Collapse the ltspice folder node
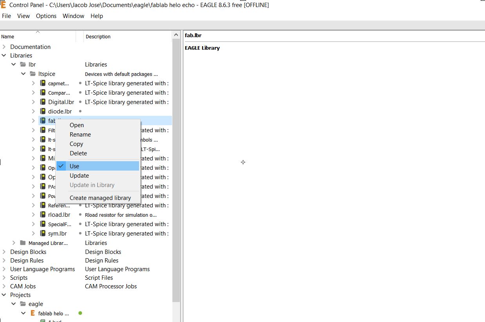 coord(24,74)
